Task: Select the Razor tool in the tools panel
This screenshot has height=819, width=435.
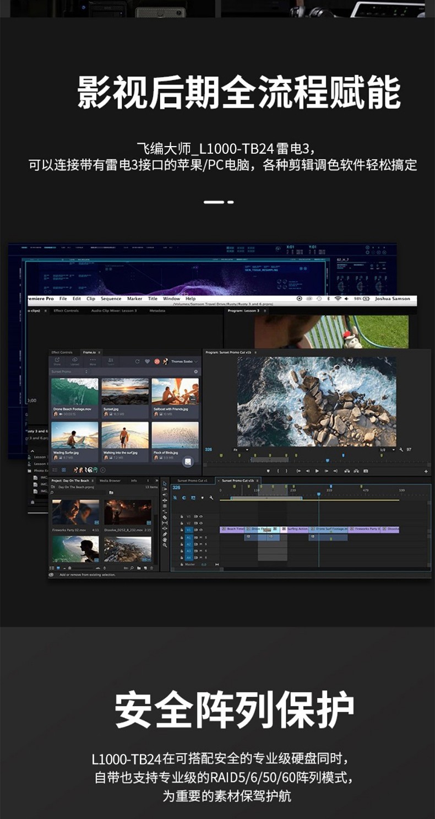Action: [x=165, y=517]
